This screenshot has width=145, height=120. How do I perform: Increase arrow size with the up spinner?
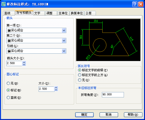tap(24, 62)
